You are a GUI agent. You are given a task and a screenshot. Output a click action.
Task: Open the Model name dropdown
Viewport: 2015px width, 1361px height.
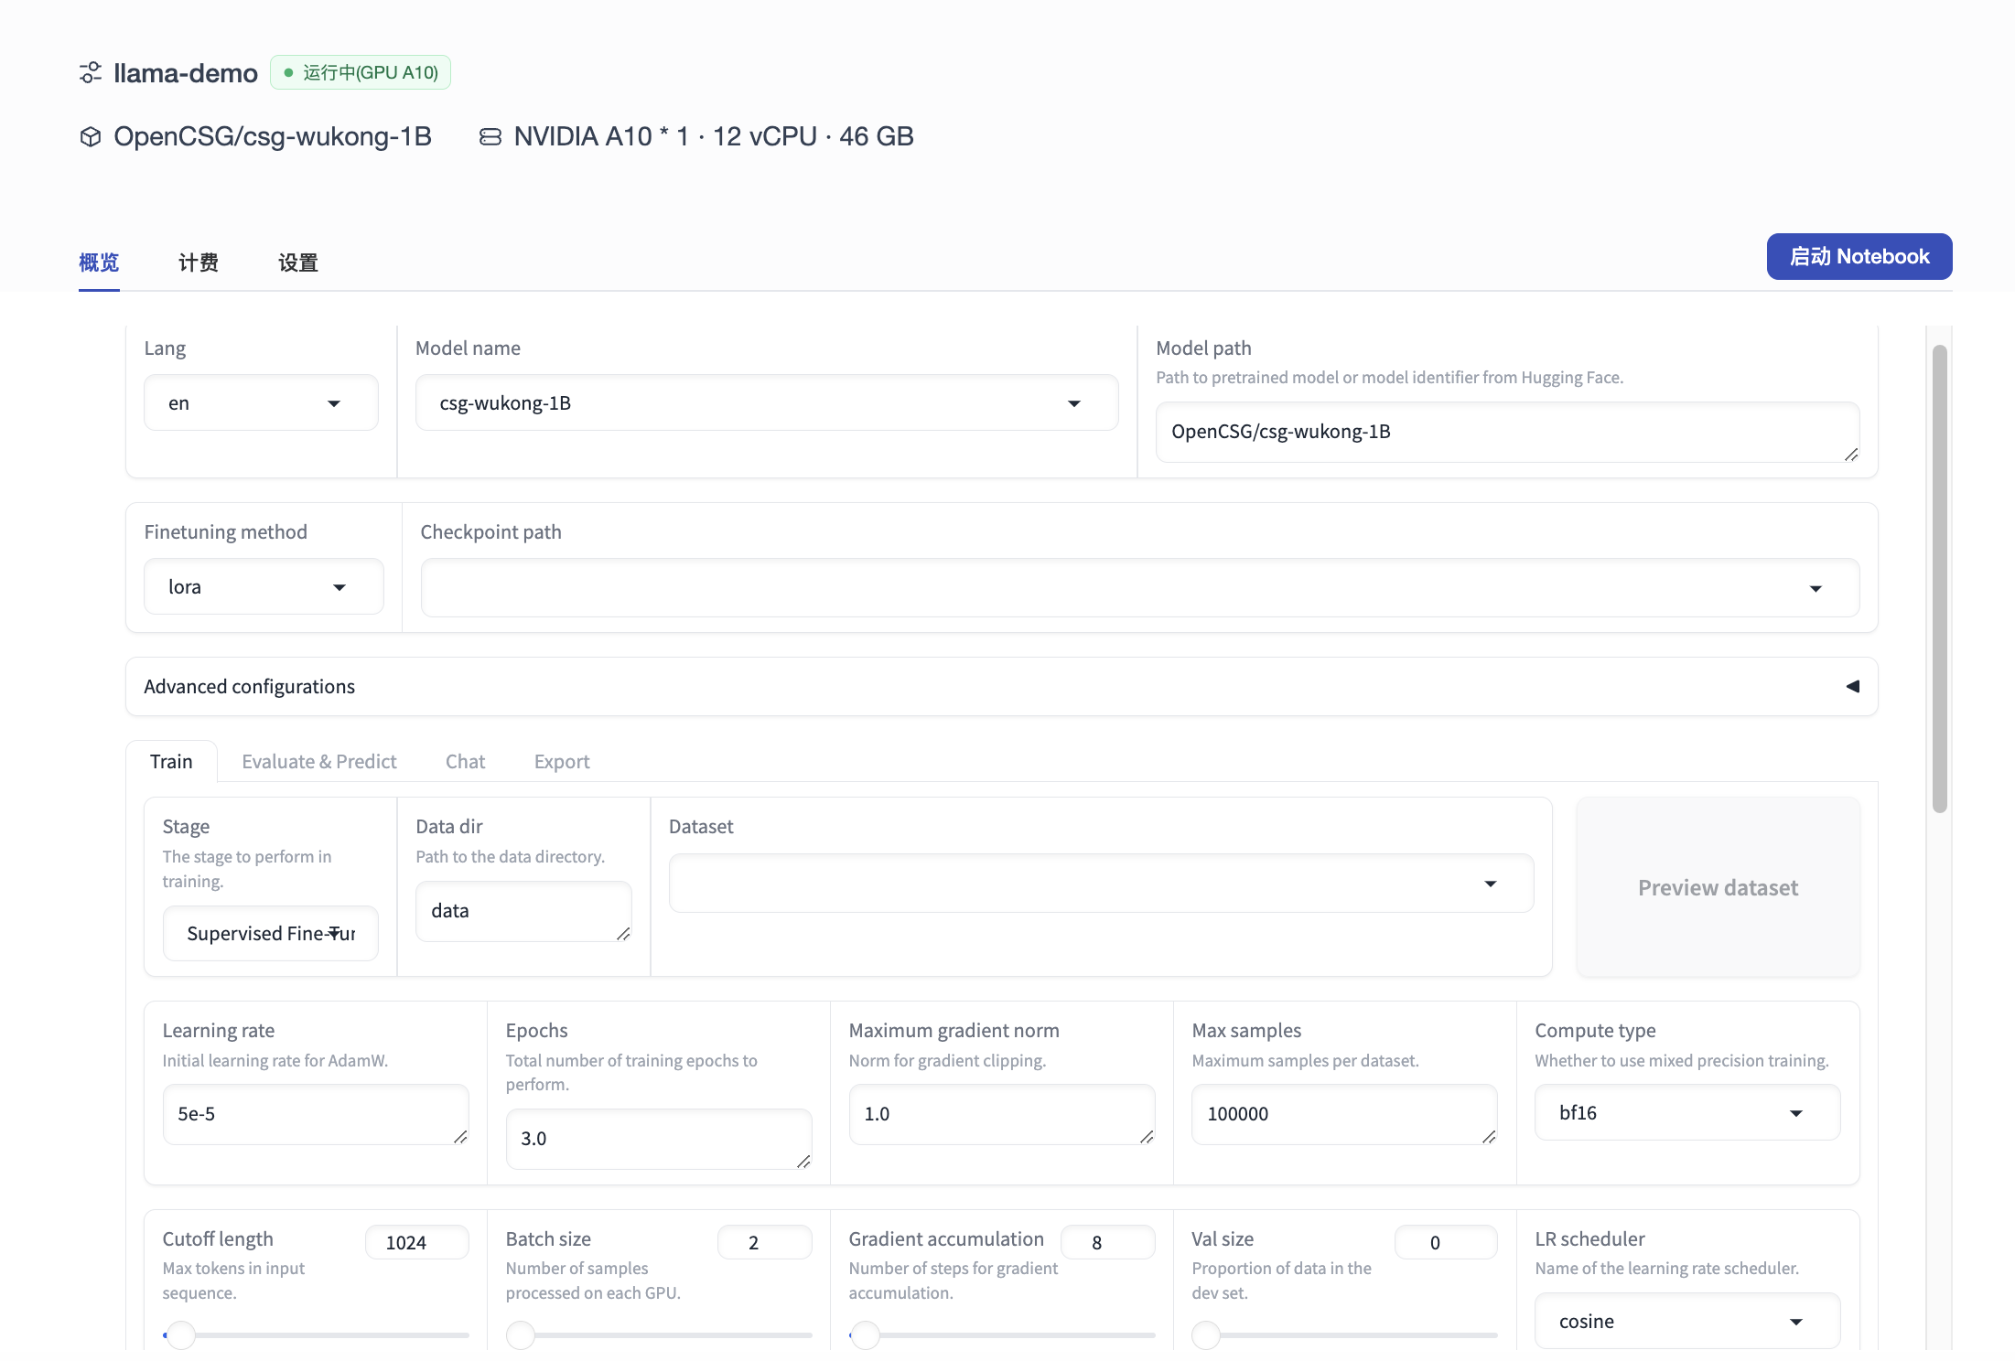pyautogui.click(x=766, y=403)
